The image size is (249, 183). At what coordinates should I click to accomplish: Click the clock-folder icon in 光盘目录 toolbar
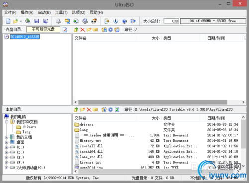[117, 30]
